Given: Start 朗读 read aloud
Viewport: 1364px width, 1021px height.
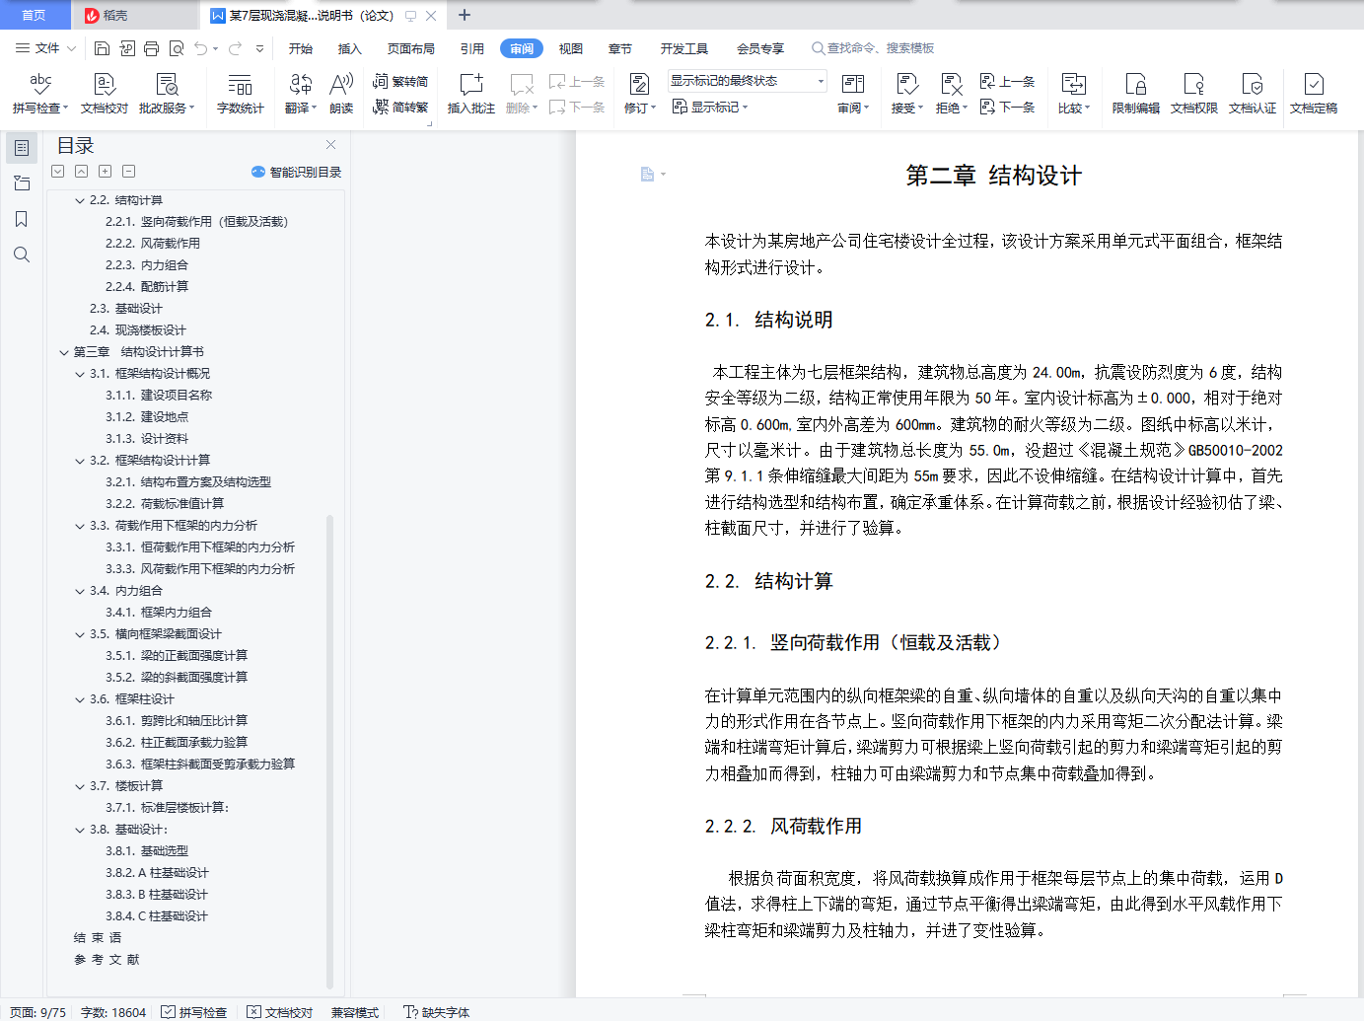Looking at the screenshot, I should point(341,94).
